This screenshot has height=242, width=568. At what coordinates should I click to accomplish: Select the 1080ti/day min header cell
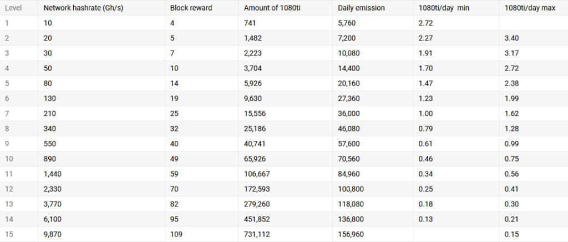[x=456, y=8]
